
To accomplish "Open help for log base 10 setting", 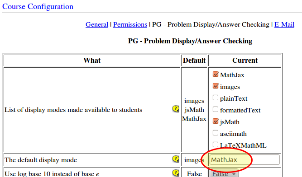I will 176,173.
